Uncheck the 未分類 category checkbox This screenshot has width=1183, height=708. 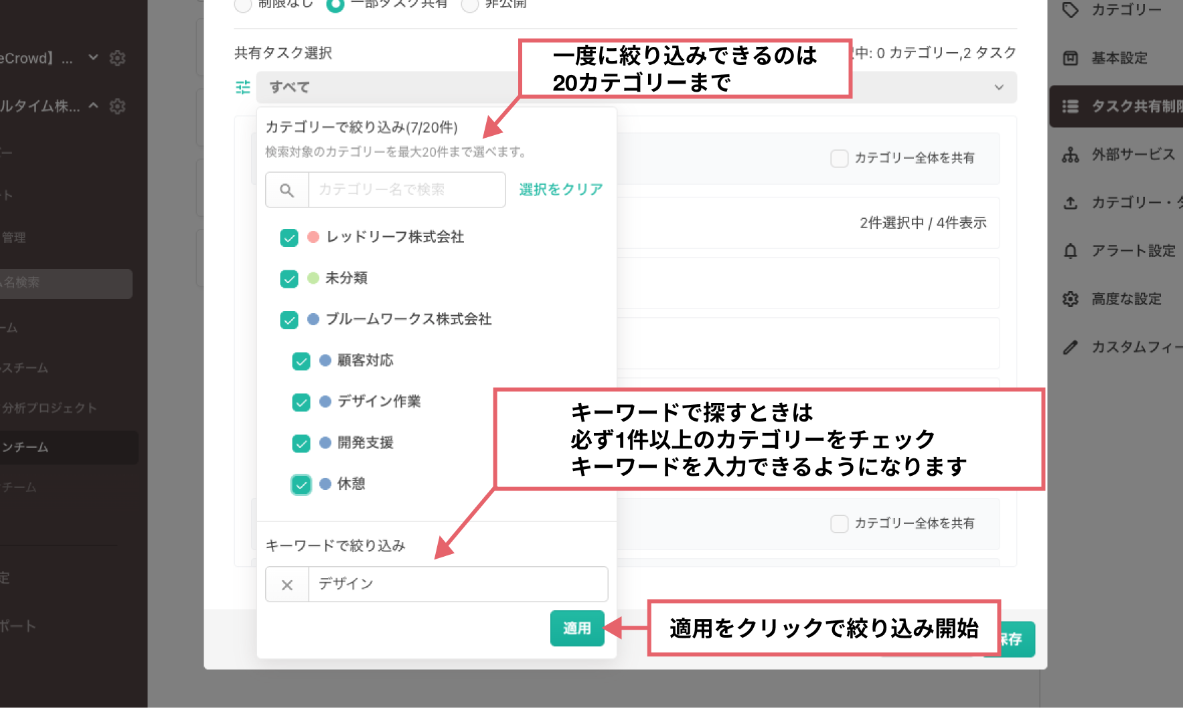point(289,278)
